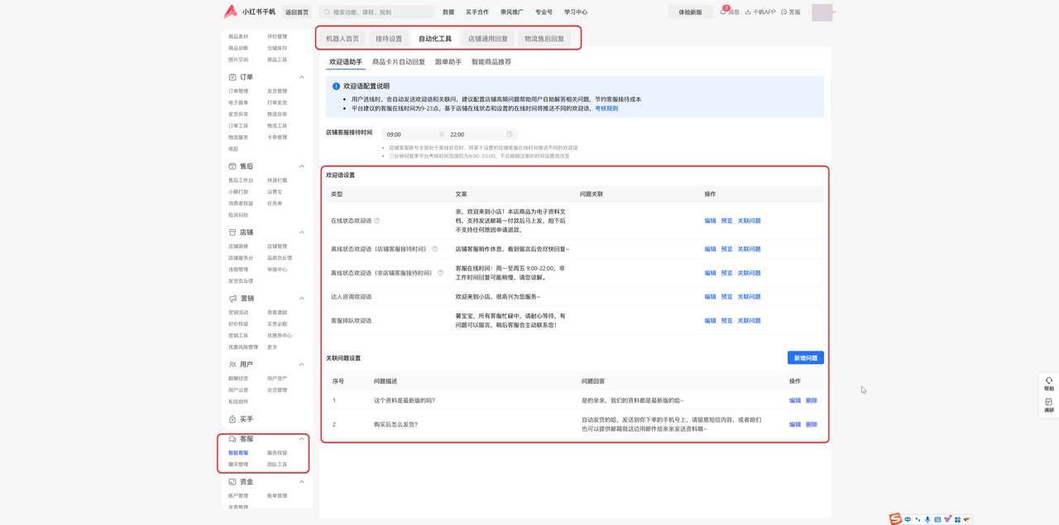Click the 千帆APP download icon
This screenshot has width=1059, height=525.
[748, 12]
